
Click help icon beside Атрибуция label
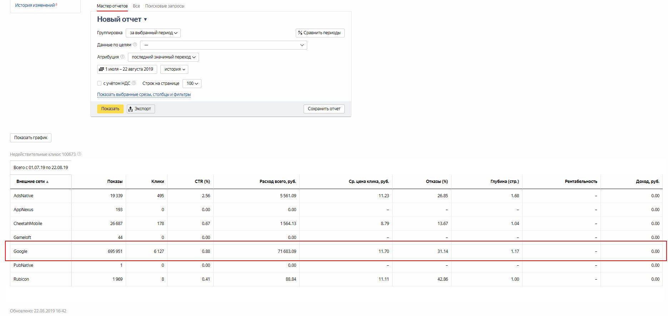[x=123, y=57]
